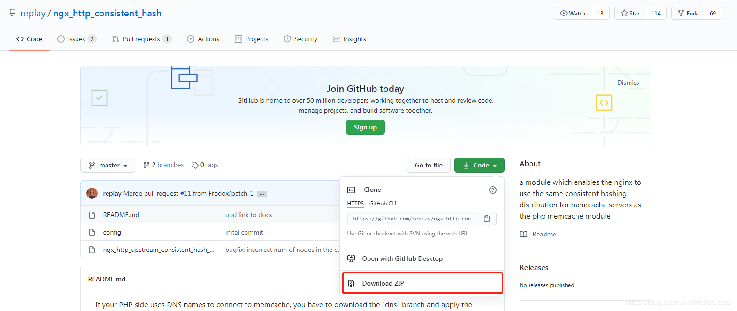Open pull request #11 link

pos(185,193)
